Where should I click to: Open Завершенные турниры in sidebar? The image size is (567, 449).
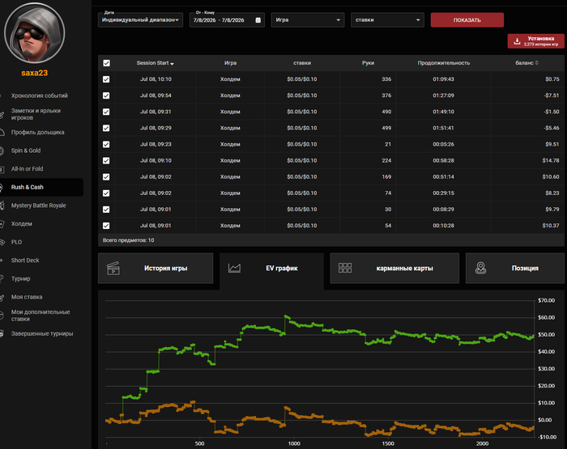point(42,334)
